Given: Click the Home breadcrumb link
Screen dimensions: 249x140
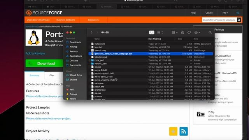Looking at the screenshot, I should pos(28,26).
